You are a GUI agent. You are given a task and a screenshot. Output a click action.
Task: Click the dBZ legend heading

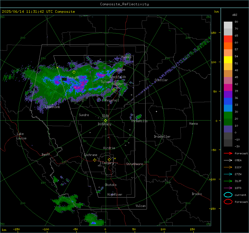coord(235,15)
